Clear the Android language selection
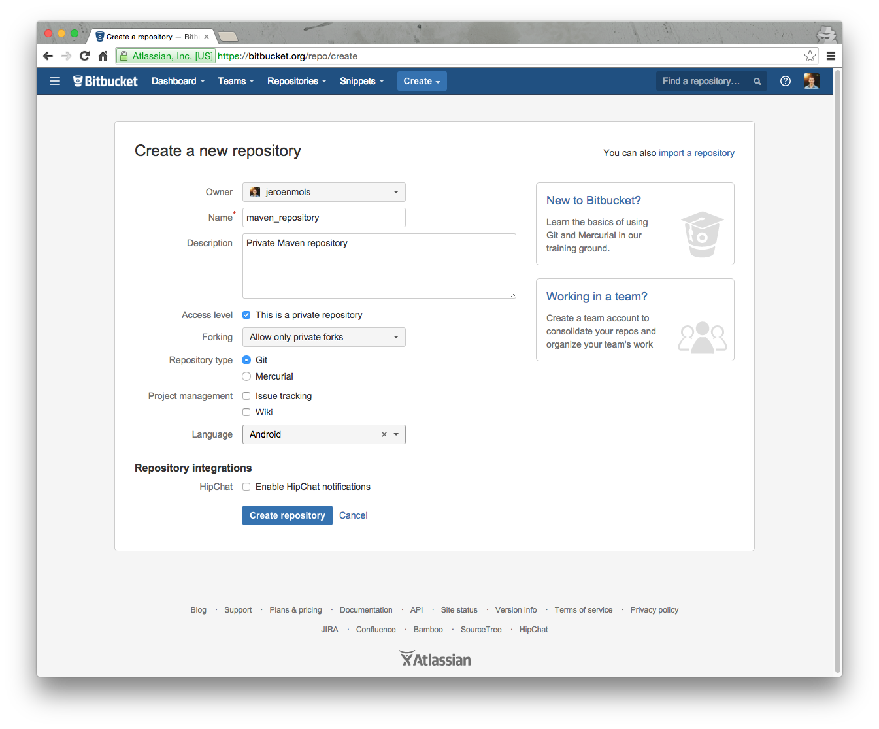 [x=384, y=434]
